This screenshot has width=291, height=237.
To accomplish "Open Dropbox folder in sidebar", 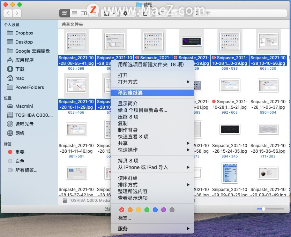I will (x=24, y=33).
